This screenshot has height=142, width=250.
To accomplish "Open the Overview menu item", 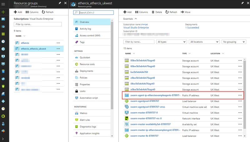I will (92, 22).
